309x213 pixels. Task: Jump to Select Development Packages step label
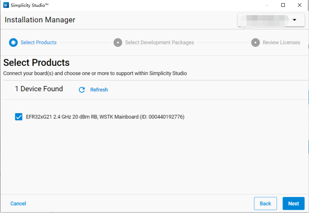pyautogui.click(x=160, y=43)
